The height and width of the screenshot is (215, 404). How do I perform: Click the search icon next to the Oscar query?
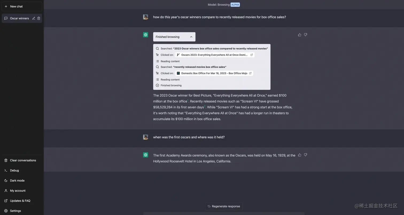pyautogui.click(x=157, y=48)
